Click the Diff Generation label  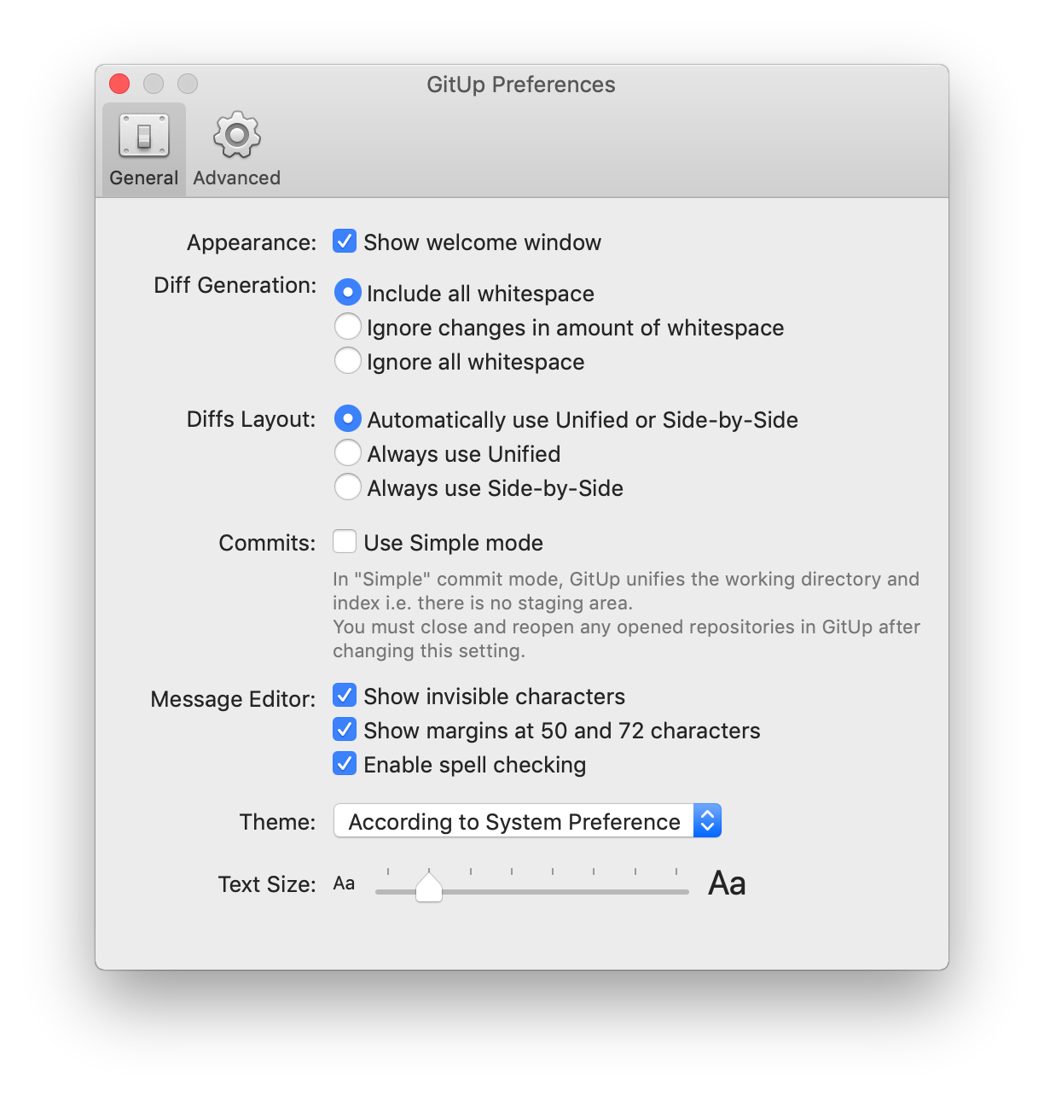coord(235,285)
